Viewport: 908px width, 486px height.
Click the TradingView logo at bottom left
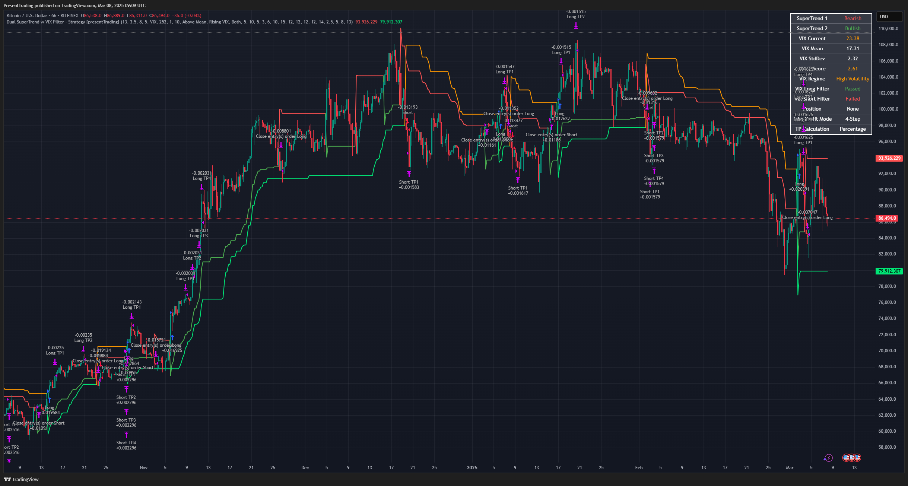21,479
